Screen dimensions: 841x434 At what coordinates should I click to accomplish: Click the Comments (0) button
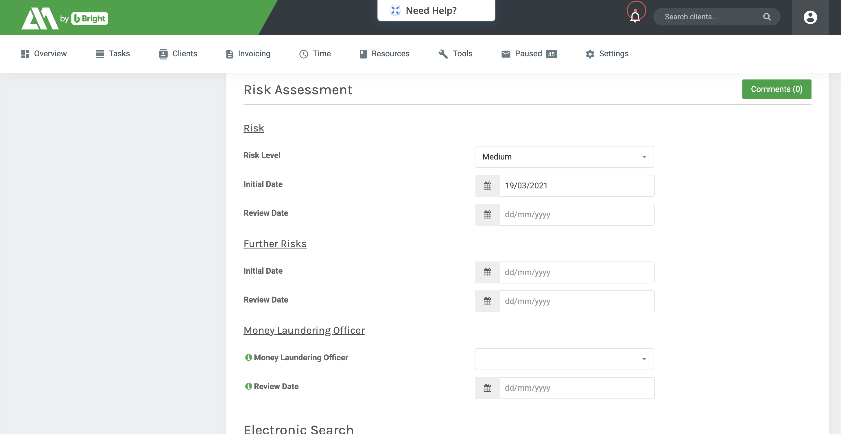pos(776,89)
